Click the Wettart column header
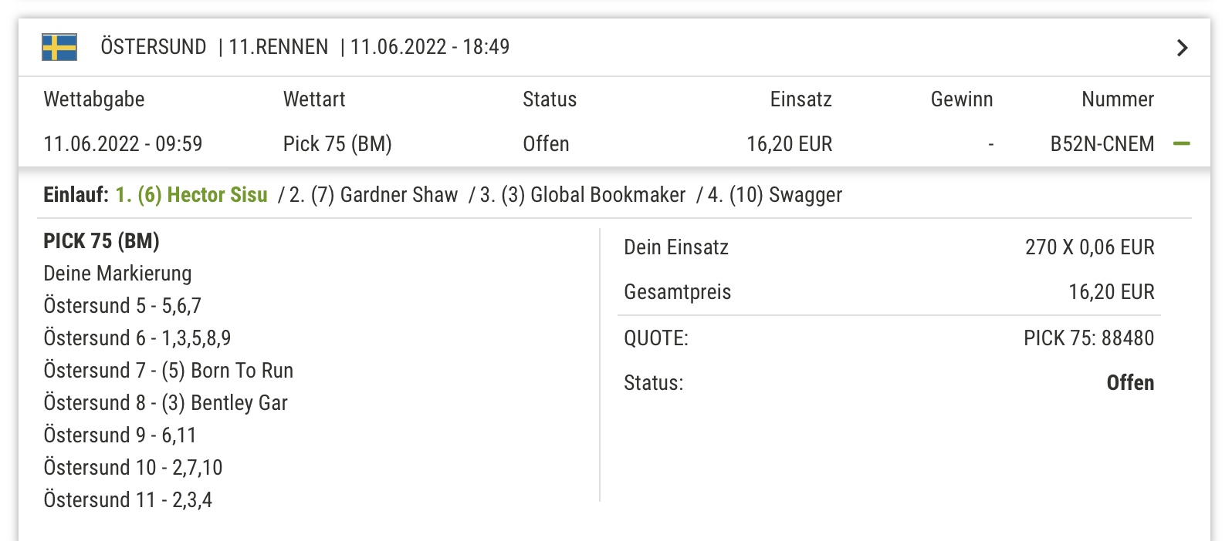1232x541 pixels. [x=314, y=99]
